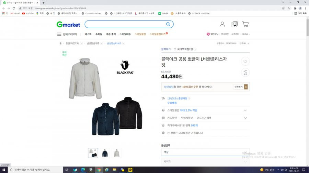This screenshot has height=173, width=309.
Task: Open the shopping cart icon
Action: pos(245,24)
